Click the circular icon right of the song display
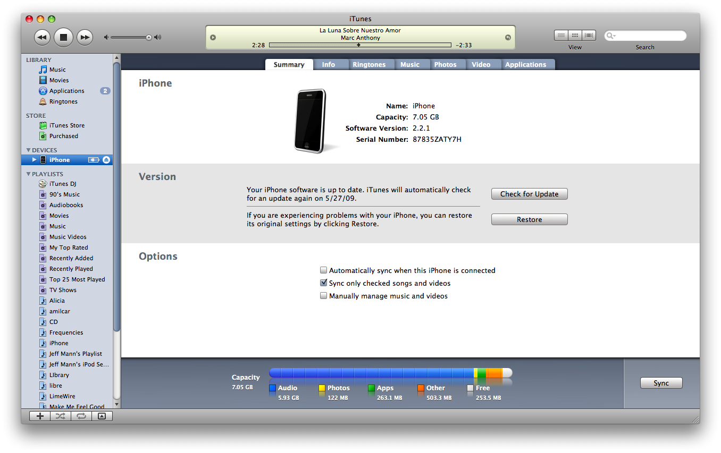 [x=508, y=37]
